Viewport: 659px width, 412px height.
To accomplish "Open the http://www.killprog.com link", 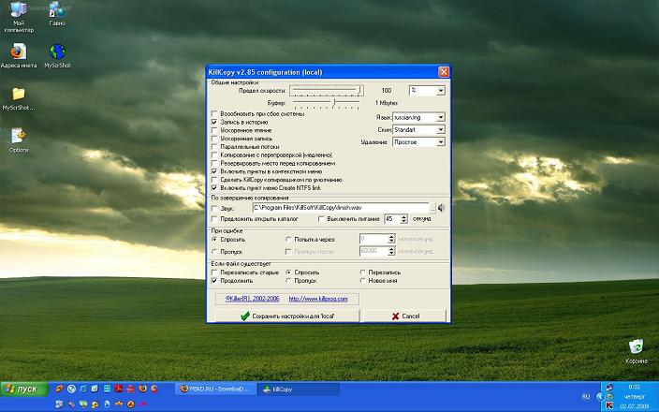I will pos(318,299).
